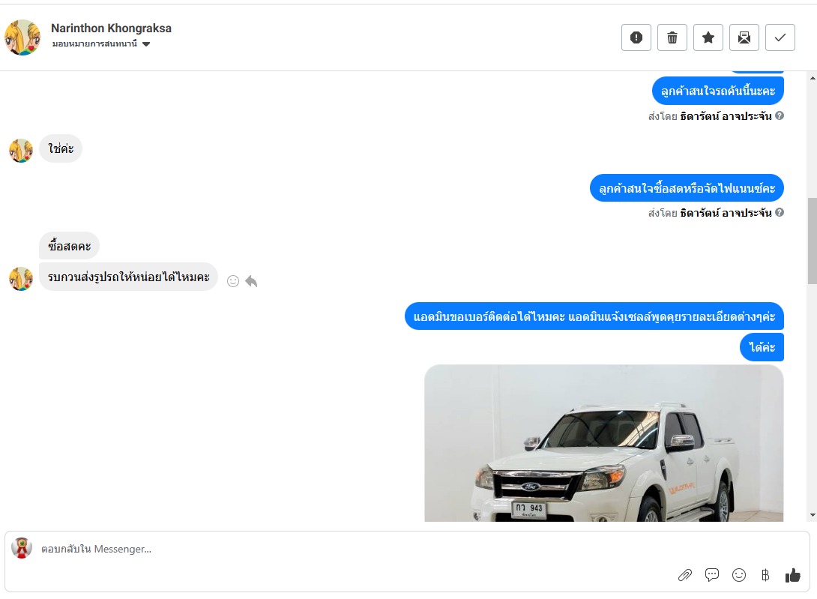The width and height of the screenshot is (817, 599).
Task: Star this conversation as follow-up
Action: click(708, 37)
